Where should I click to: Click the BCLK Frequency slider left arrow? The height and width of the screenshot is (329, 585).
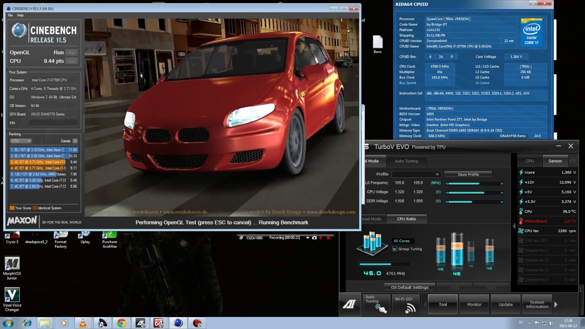(447, 183)
